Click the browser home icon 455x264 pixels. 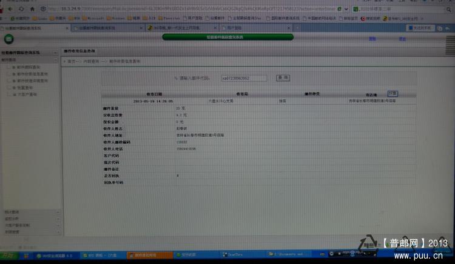[32, 10]
